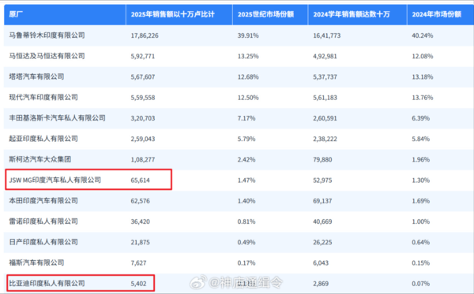
Task: Select the 65,614 sales value
Action: coord(141,180)
